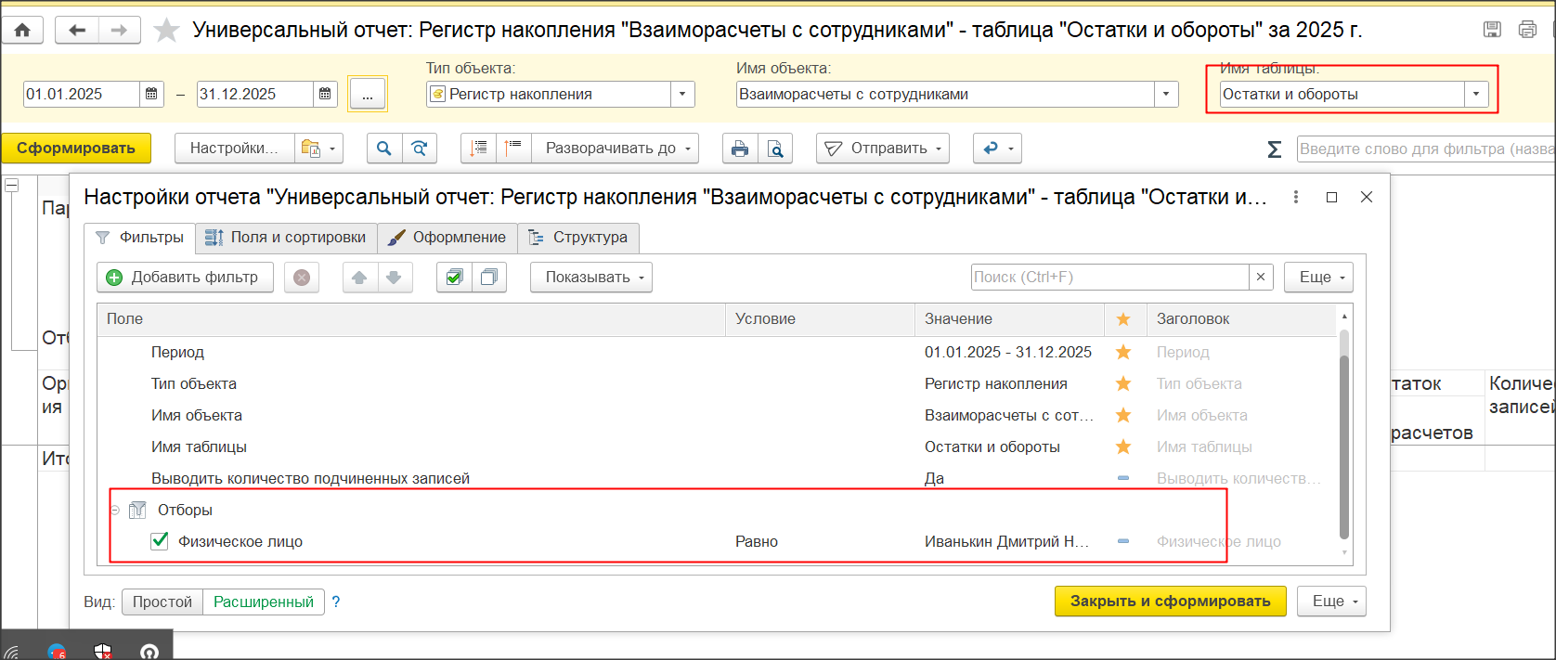The image size is (1556, 660).
Task: Click the print report icon
Action: (740, 149)
